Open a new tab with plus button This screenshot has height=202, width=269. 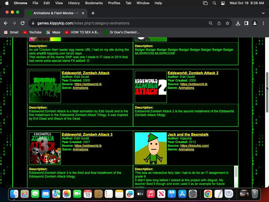[93, 13]
